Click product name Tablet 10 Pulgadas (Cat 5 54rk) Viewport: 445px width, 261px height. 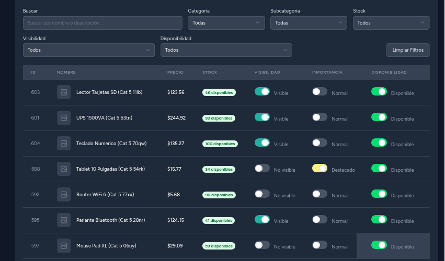[110, 169]
